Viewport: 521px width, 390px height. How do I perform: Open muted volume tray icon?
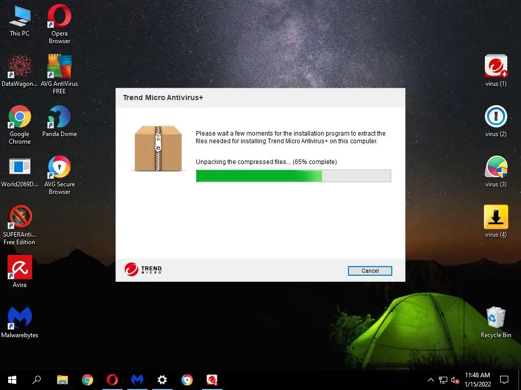coord(455,380)
